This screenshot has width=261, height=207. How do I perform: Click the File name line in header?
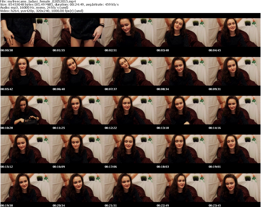tap(38, 2)
